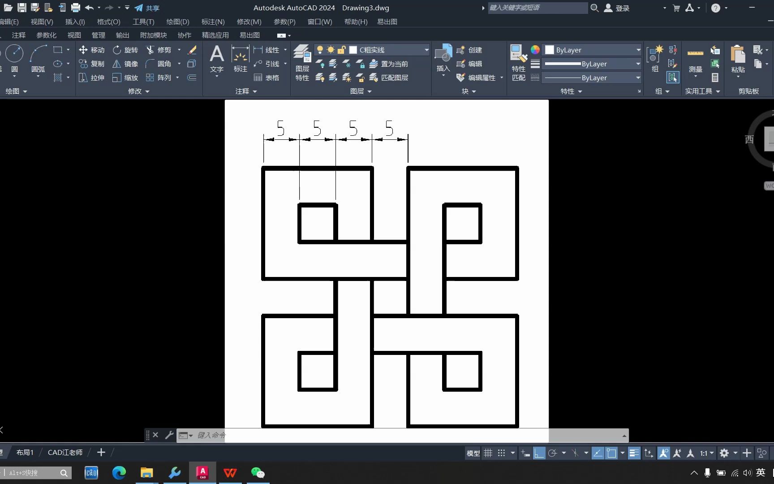This screenshot has height=484, width=774.
Task: Click the Measure (测量) tool
Action: (695, 60)
